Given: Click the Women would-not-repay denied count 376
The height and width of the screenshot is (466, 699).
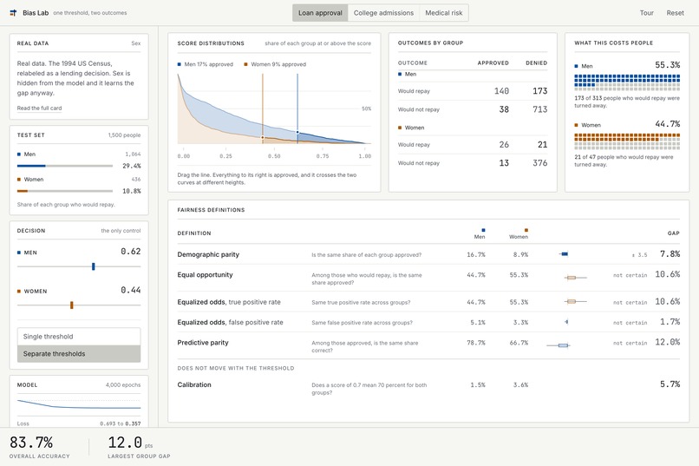Looking at the screenshot, I should coord(539,163).
